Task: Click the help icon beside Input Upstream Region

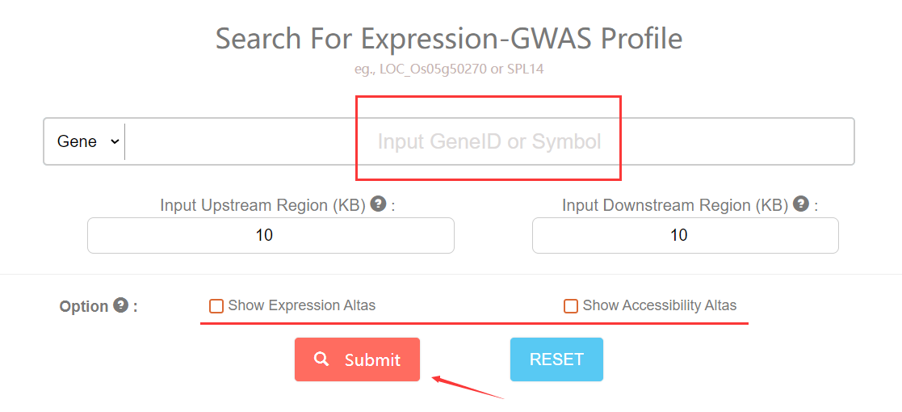Action: pyautogui.click(x=378, y=204)
